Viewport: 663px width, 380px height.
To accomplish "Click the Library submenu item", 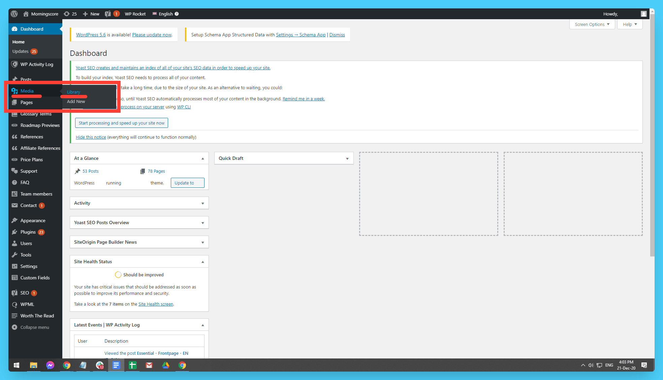I will [x=73, y=92].
